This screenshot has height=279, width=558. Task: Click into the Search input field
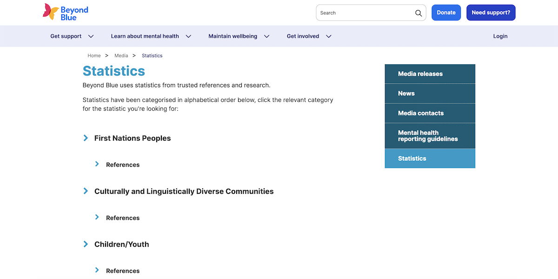tap(365, 13)
